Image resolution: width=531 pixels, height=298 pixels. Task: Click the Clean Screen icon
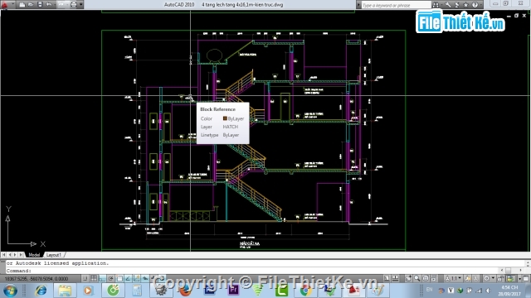point(526,279)
